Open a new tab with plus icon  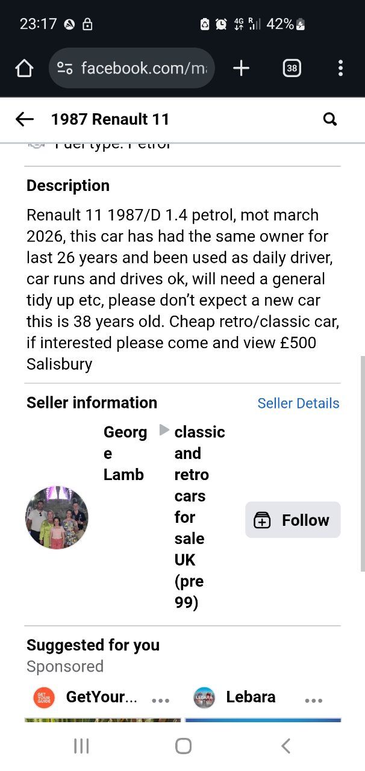pos(241,69)
